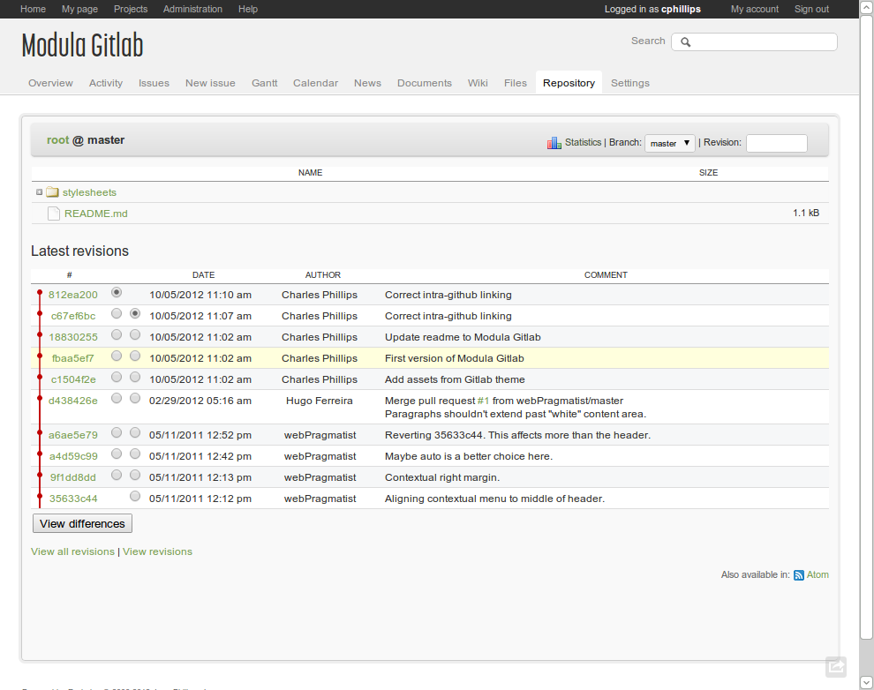Click the Atom feed icon
Image resolution: width=874 pixels, height=690 pixels.
[799, 574]
